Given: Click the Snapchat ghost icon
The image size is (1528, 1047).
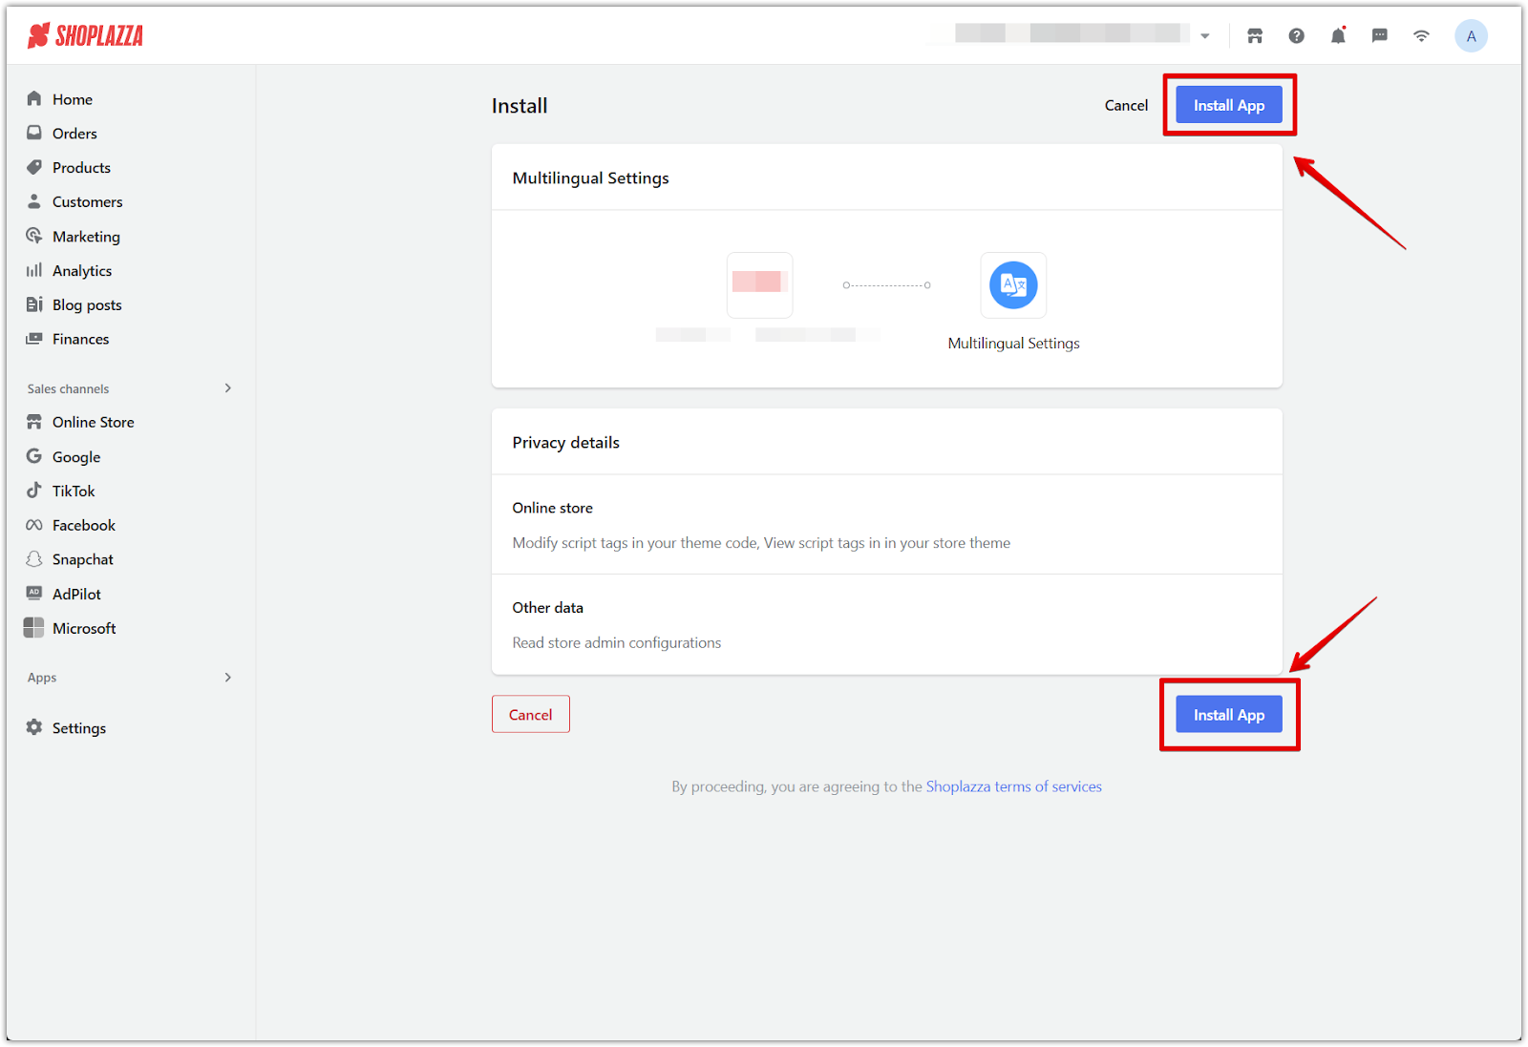Looking at the screenshot, I should [34, 559].
